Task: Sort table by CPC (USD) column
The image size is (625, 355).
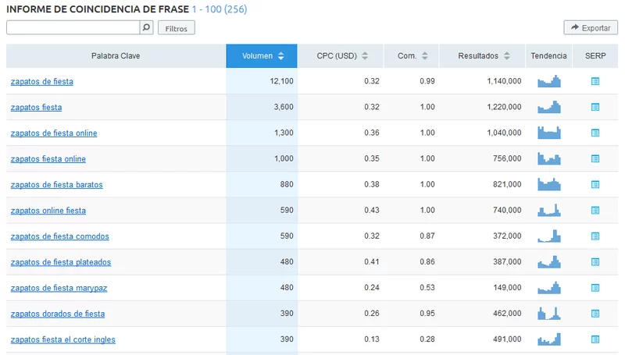Action: [x=341, y=55]
